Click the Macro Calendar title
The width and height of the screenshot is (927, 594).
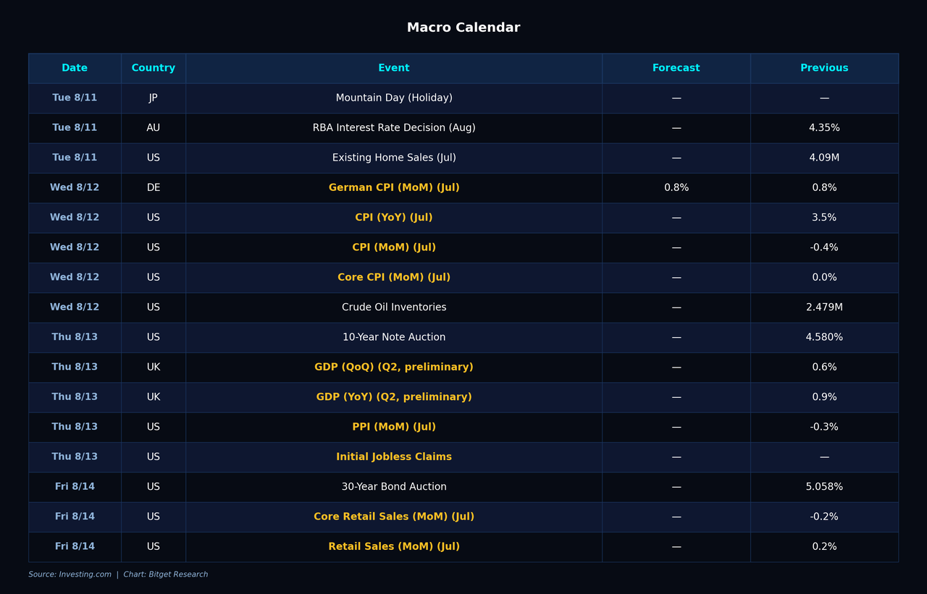tap(463, 27)
